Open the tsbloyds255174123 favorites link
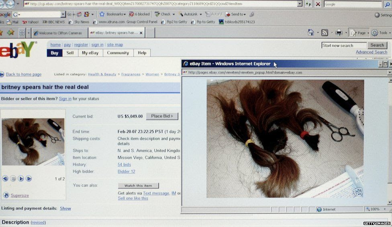The width and height of the screenshot is (392, 227). coord(237,22)
